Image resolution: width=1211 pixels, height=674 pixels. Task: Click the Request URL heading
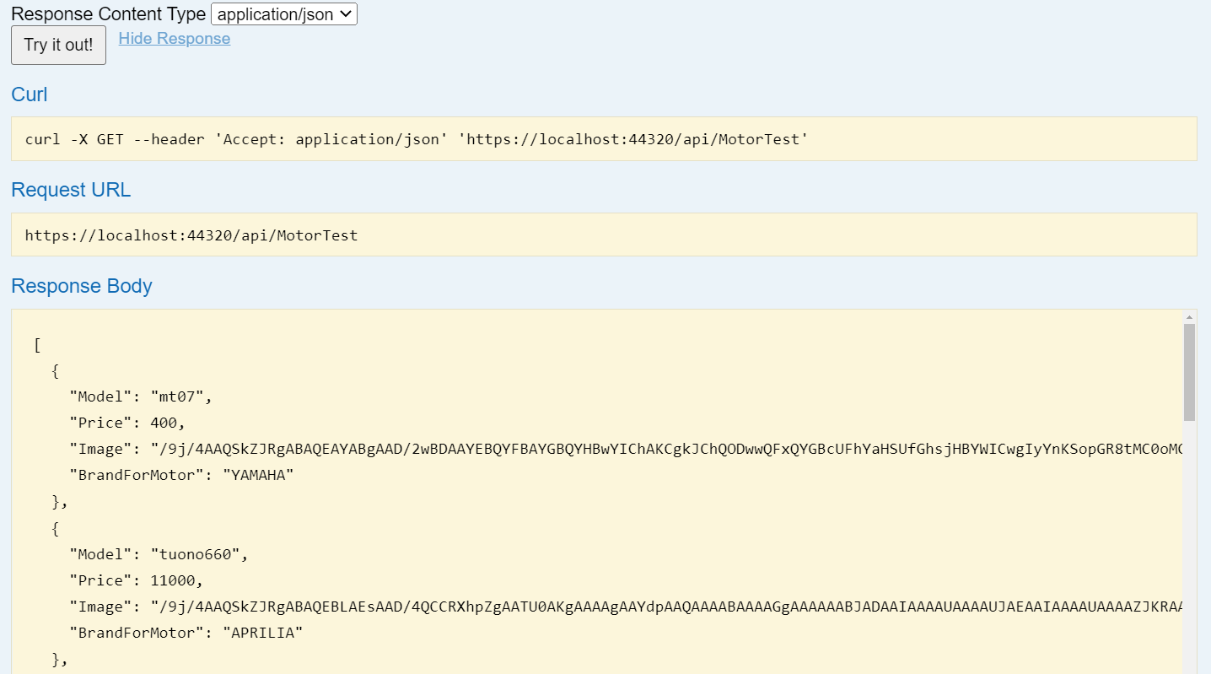(x=71, y=191)
